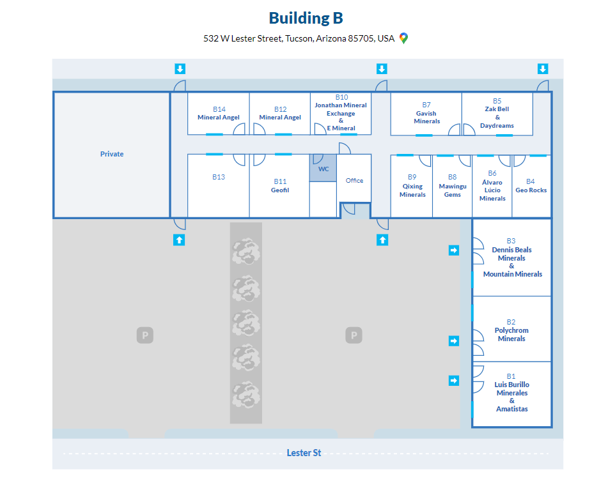Viewport: 615px width, 490px height.
Task: Open the Google Maps pin next to address
Action: 403,38
